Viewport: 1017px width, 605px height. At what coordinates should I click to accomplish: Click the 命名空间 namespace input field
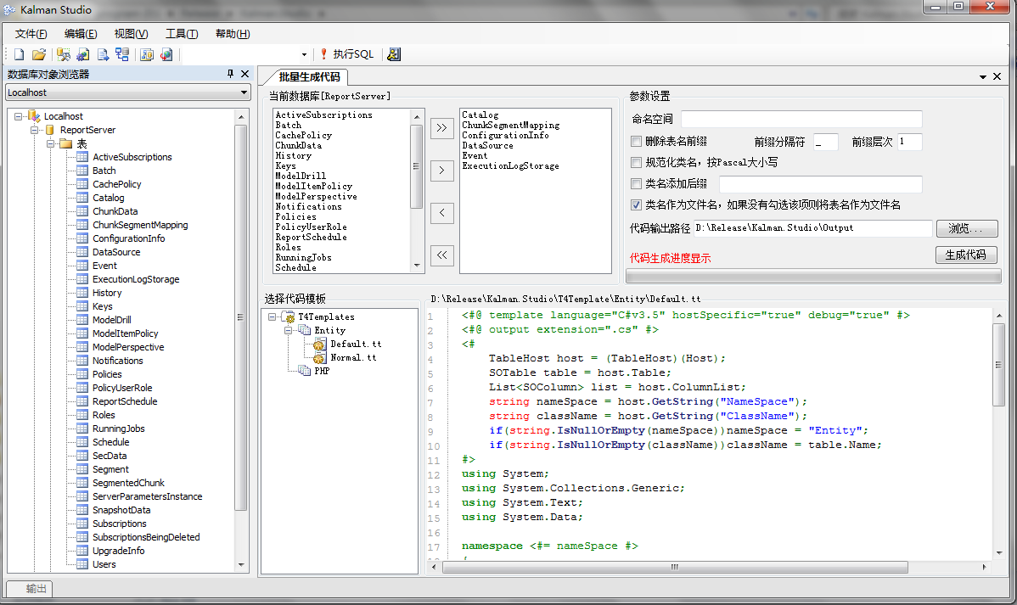[801, 119]
